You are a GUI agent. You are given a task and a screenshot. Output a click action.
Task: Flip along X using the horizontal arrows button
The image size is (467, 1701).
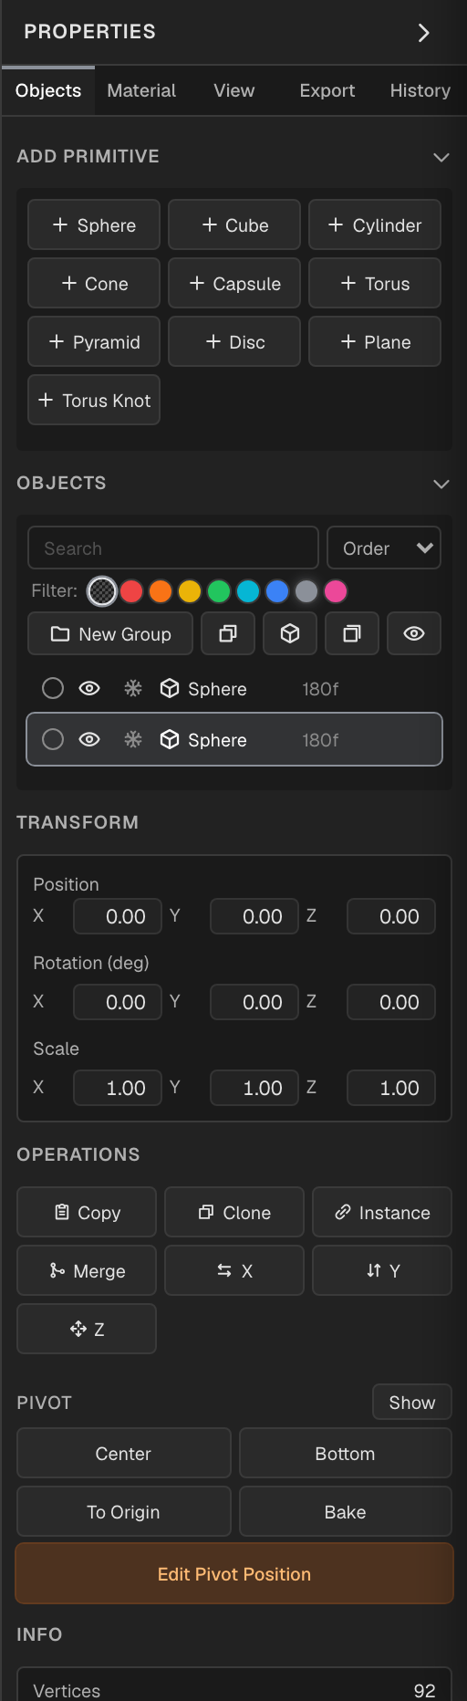[x=234, y=1270]
